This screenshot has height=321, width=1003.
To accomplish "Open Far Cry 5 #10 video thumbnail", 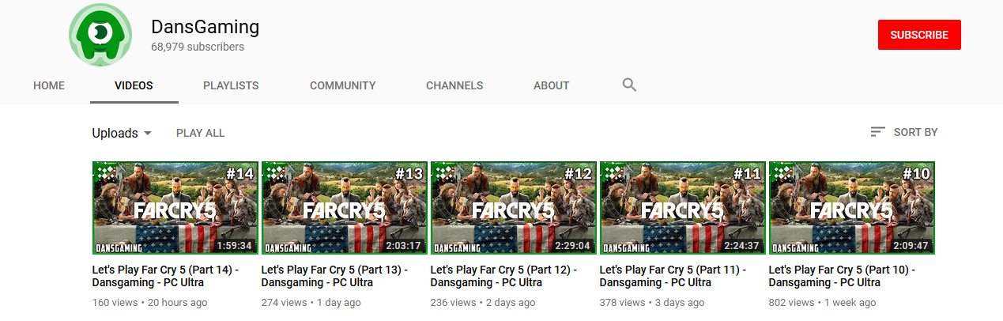I will [x=852, y=208].
